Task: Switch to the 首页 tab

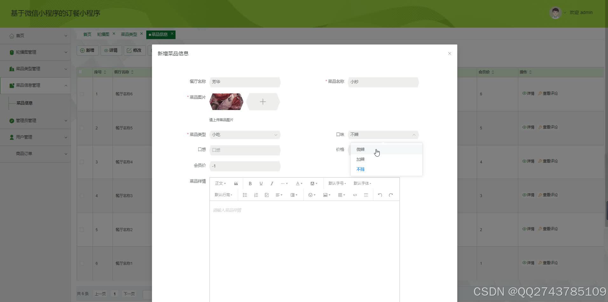Action: [87, 34]
